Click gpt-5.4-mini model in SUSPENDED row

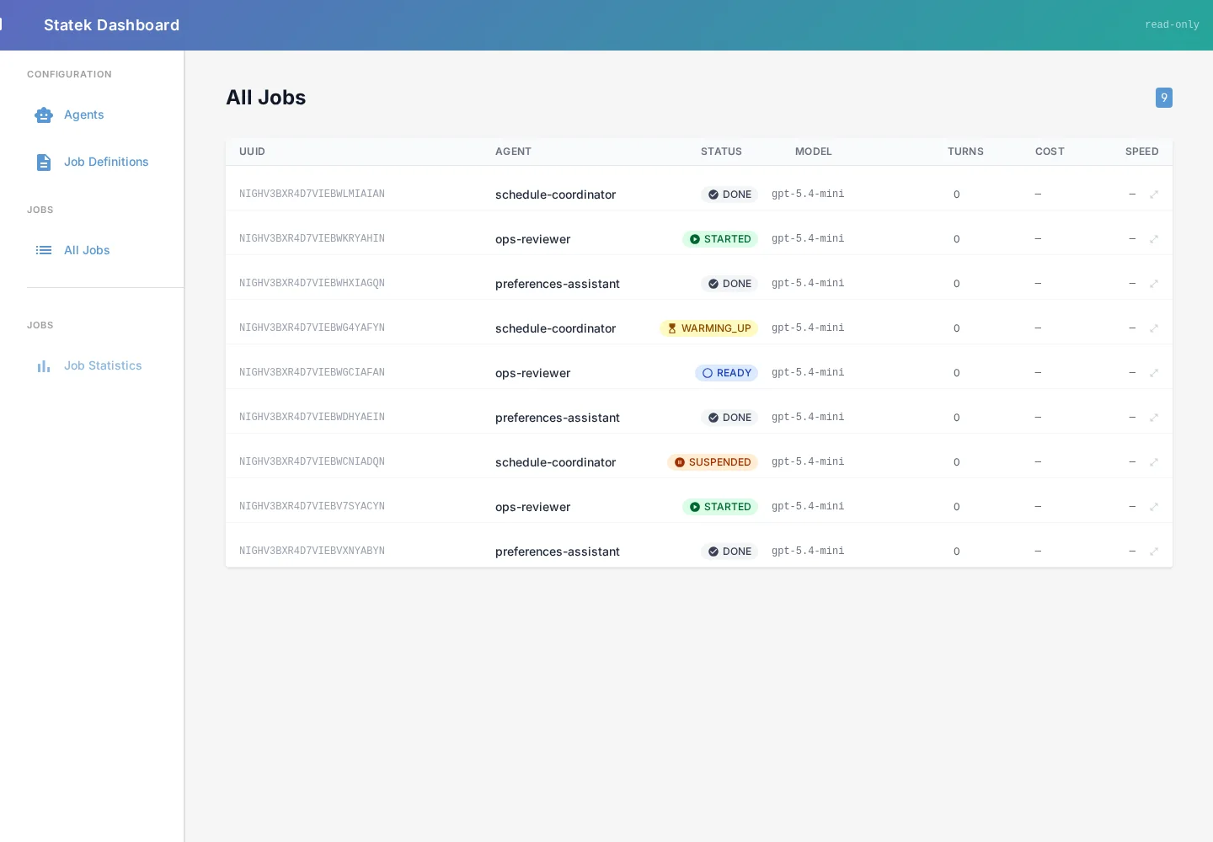(x=808, y=461)
